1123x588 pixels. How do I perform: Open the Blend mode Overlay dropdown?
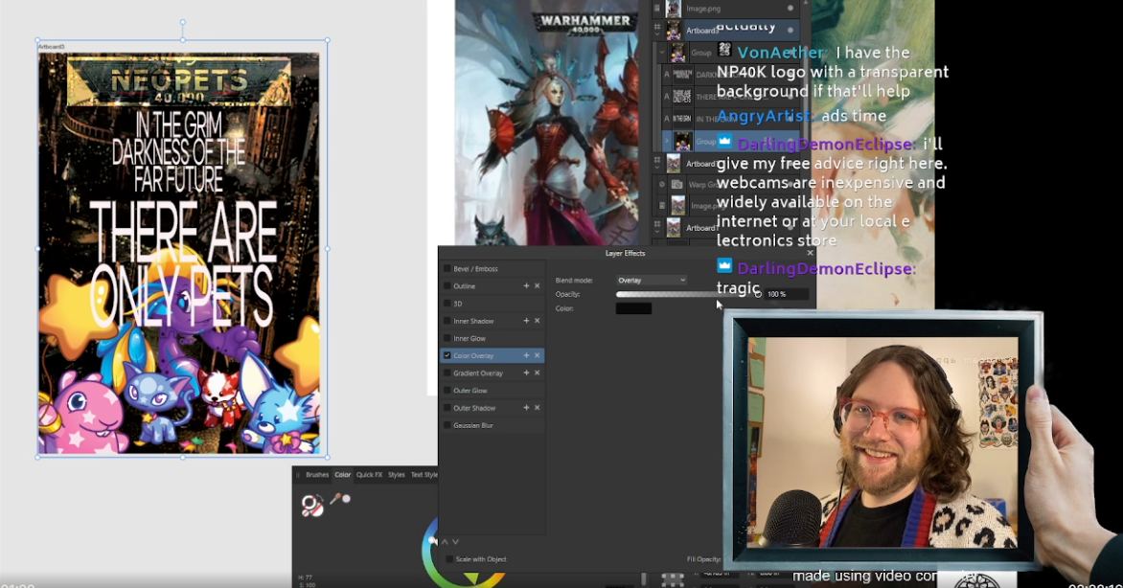652,281
